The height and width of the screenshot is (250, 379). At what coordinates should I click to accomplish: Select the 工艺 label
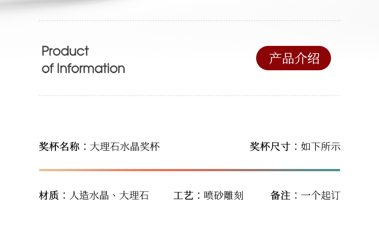[183, 195]
